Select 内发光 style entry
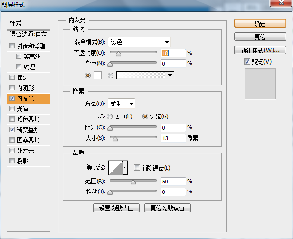Screen dimensions: 293x239 click(x=28, y=98)
